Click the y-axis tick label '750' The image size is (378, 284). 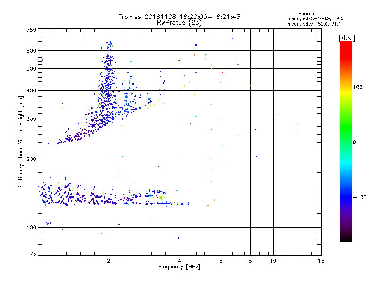point(31,30)
